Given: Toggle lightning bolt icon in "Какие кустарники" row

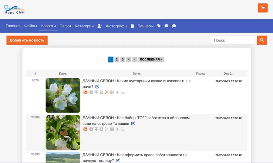Looking at the screenshot, I should [x=117, y=92].
